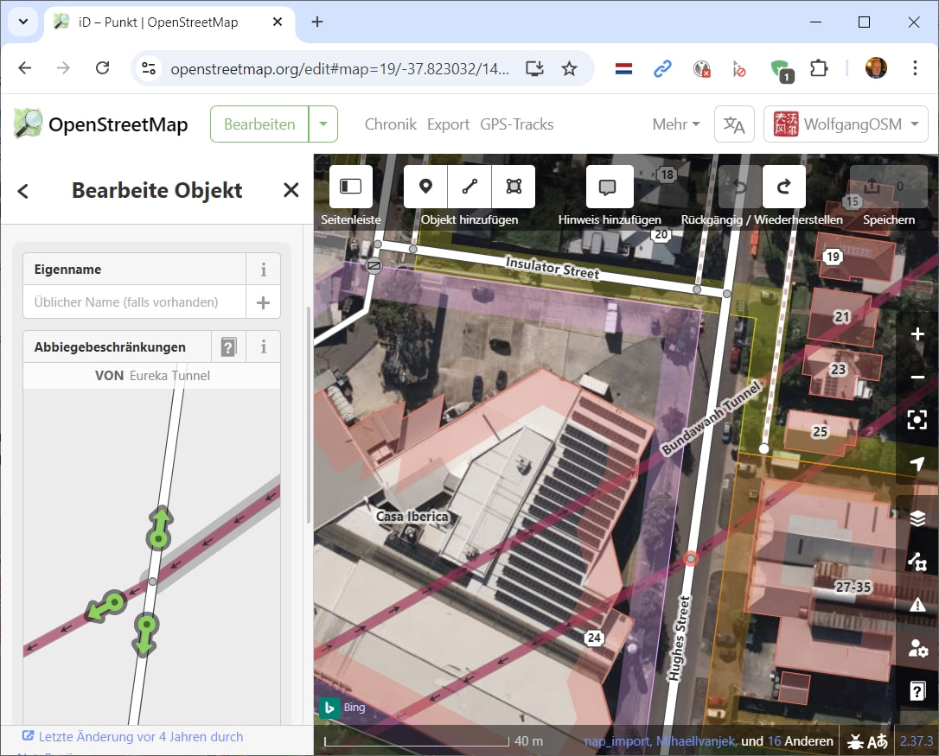
Task: Click the Bearbeiten button
Action: click(x=259, y=124)
